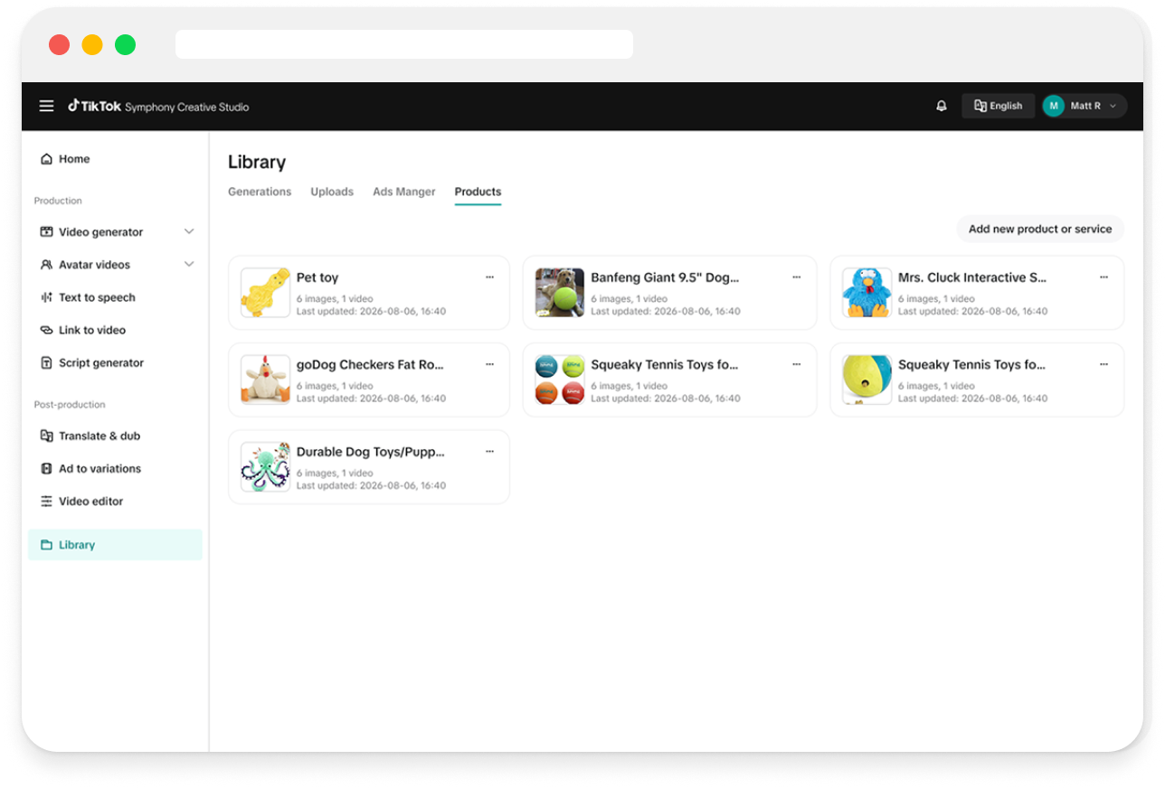This screenshot has height=788, width=1165.
Task: Open the Video generator sidebar item
Action: tap(100, 232)
